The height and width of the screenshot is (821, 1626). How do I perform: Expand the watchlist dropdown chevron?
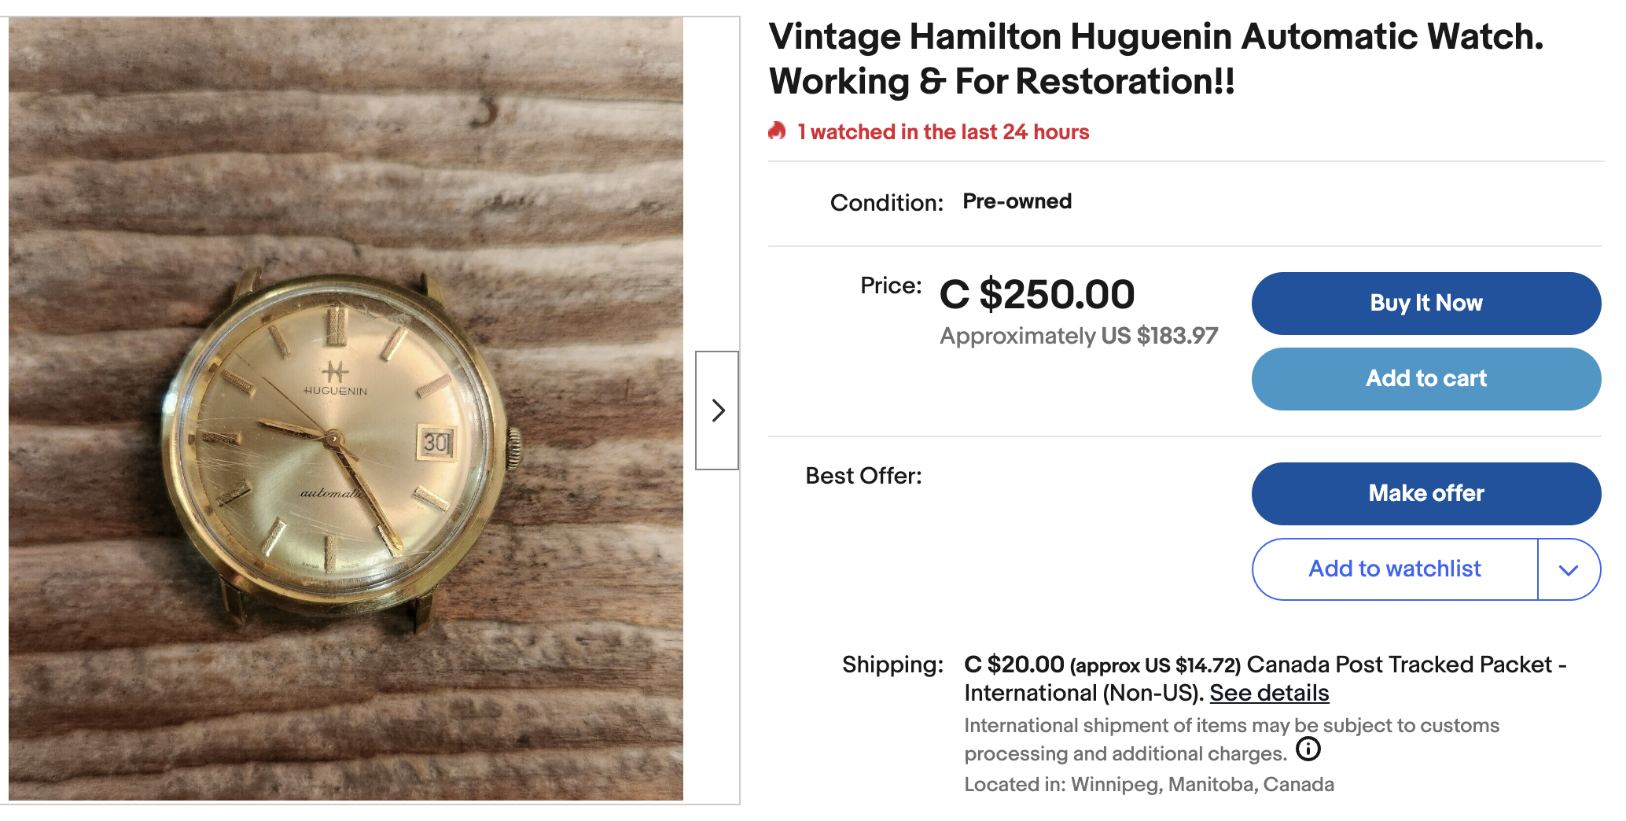pos(1569,569)
